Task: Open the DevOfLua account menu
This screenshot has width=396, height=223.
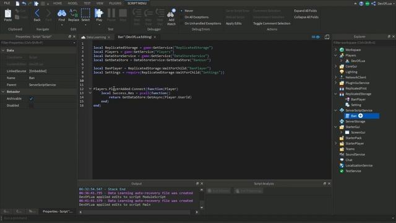Action: [x=385, y=4]
